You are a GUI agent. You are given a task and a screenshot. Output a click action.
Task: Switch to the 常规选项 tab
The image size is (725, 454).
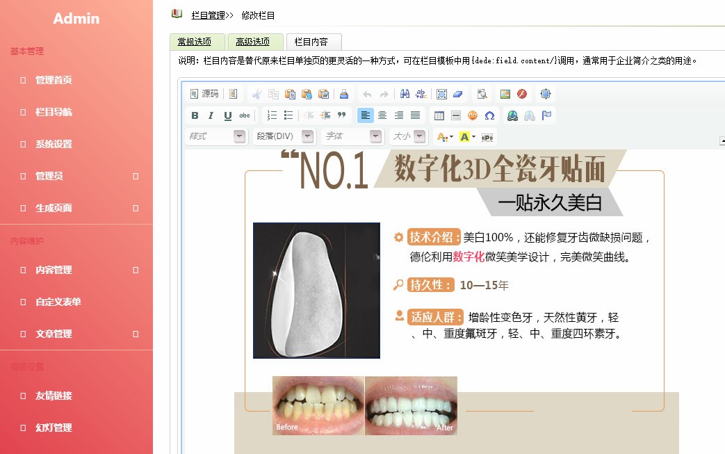coord(196,41)
